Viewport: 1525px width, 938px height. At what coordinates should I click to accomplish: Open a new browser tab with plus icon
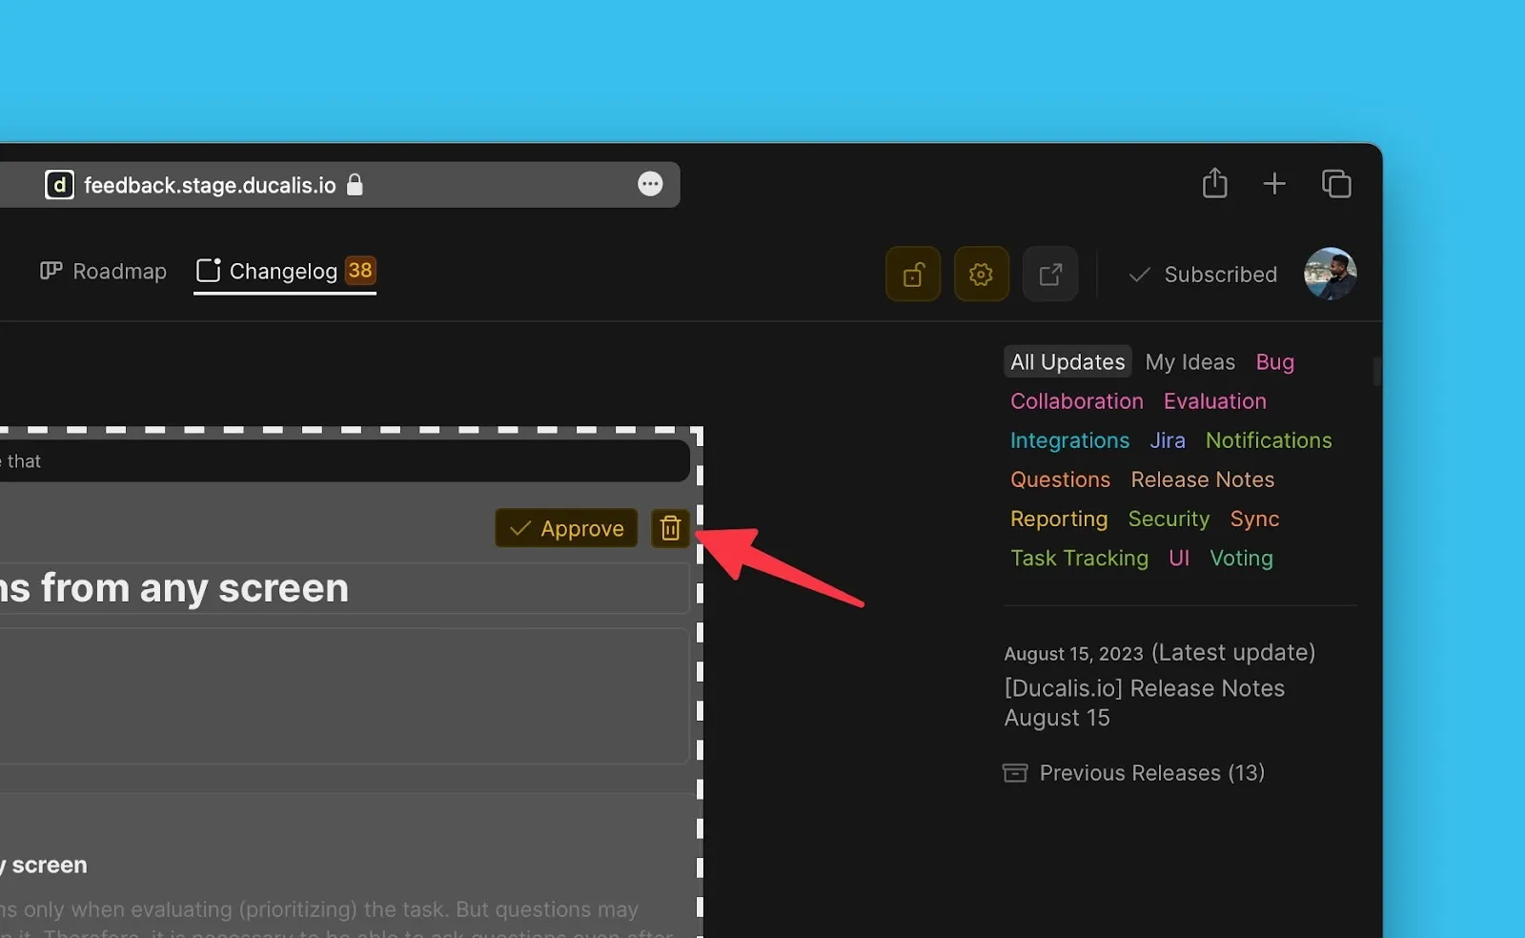click(x=1274, y=183)
